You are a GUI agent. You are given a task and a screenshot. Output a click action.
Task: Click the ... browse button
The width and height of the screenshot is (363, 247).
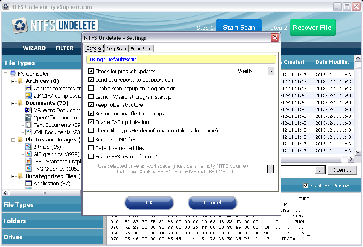coord(319,171)
